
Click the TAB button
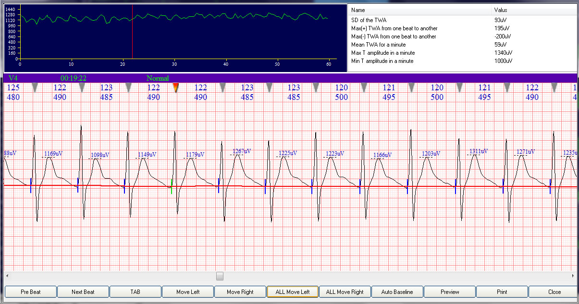(x=135, y=292)
